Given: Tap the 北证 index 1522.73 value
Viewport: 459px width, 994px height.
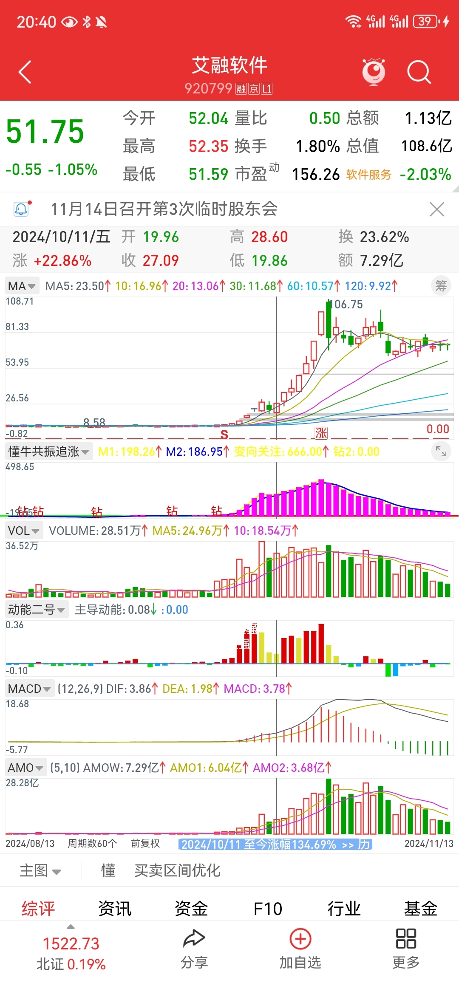Looking at the screenshot, I should coord(71,944).
